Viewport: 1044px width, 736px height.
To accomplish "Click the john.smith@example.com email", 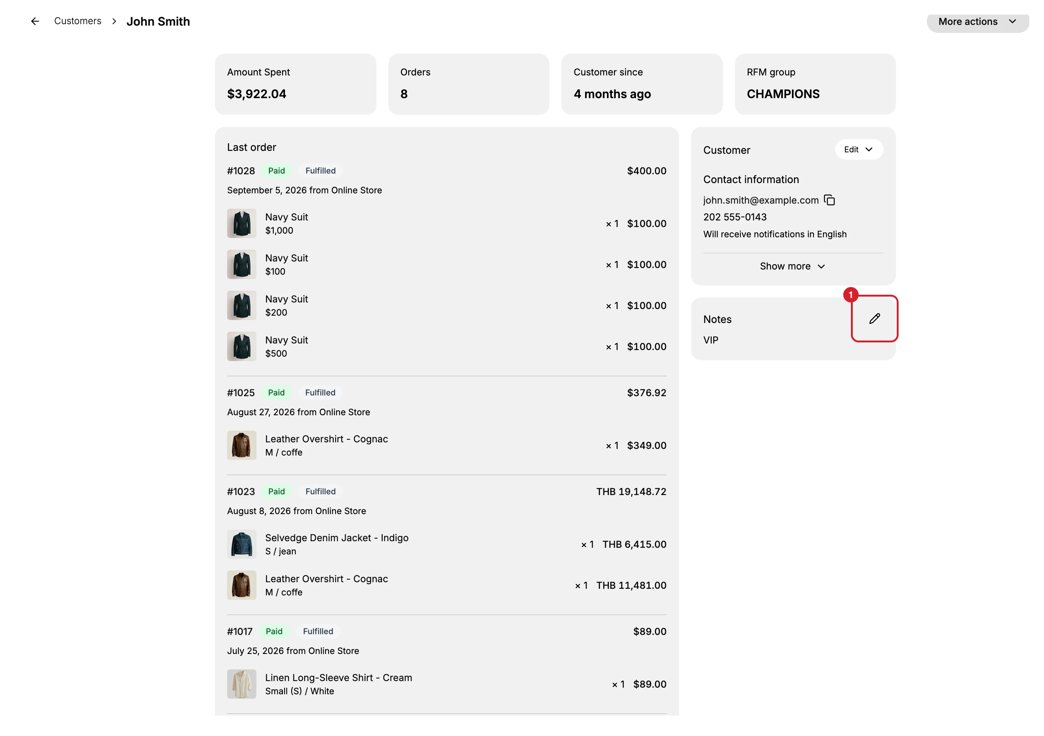I will click(x=761, y=200).
